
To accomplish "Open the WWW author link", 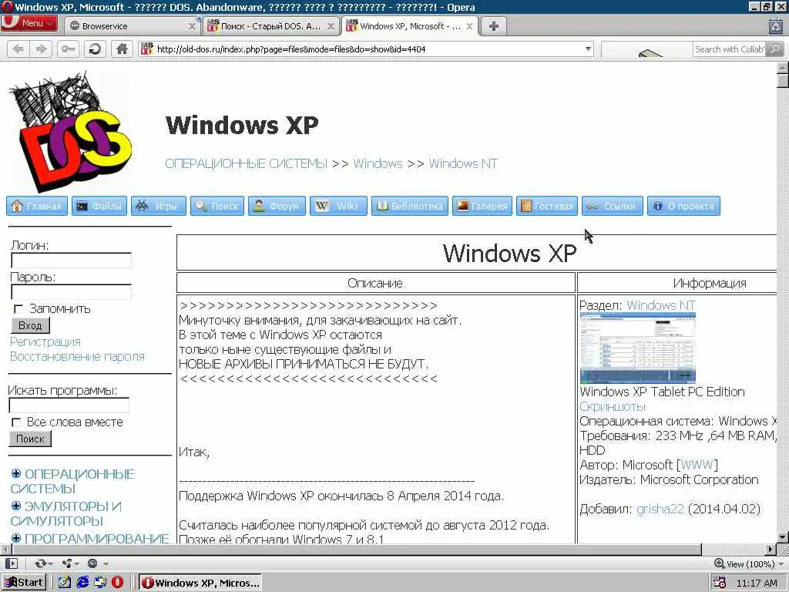I will click(x=697, y=465).
